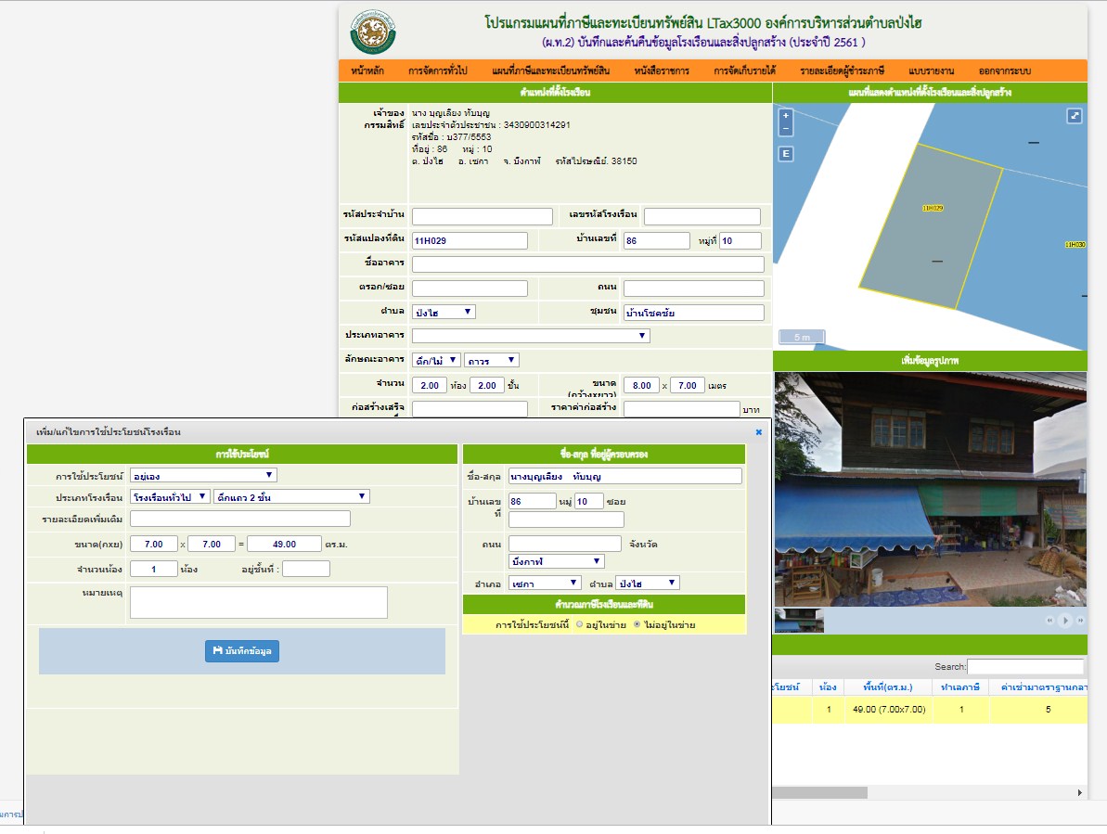Image resolution: width=1107 pixels, height=834 pixels.
Task: Click the E extent button on map
Action: [x=786, y=153]
